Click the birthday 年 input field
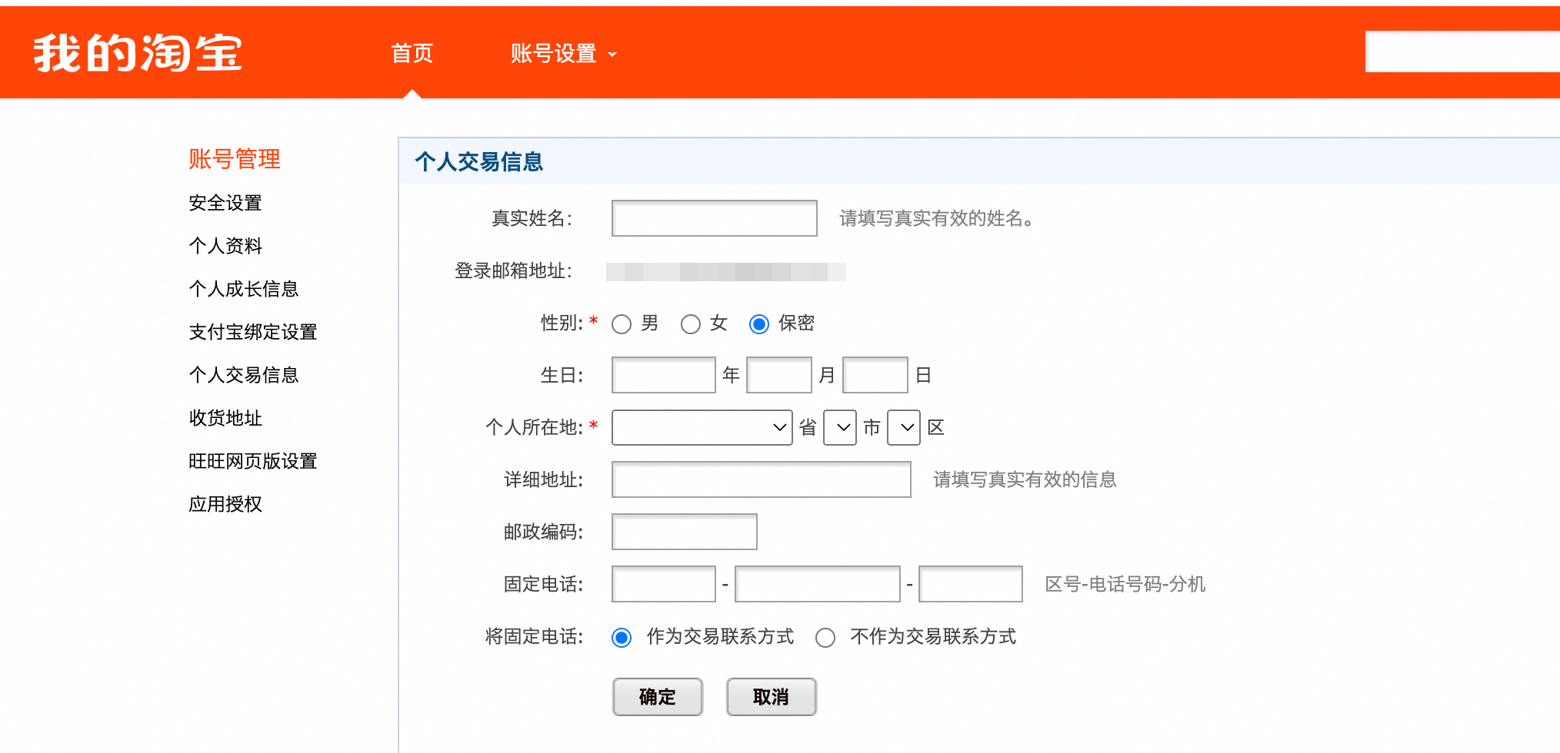Image resolution: width=1560 pixels, height=753 pixels. point(663,375)
